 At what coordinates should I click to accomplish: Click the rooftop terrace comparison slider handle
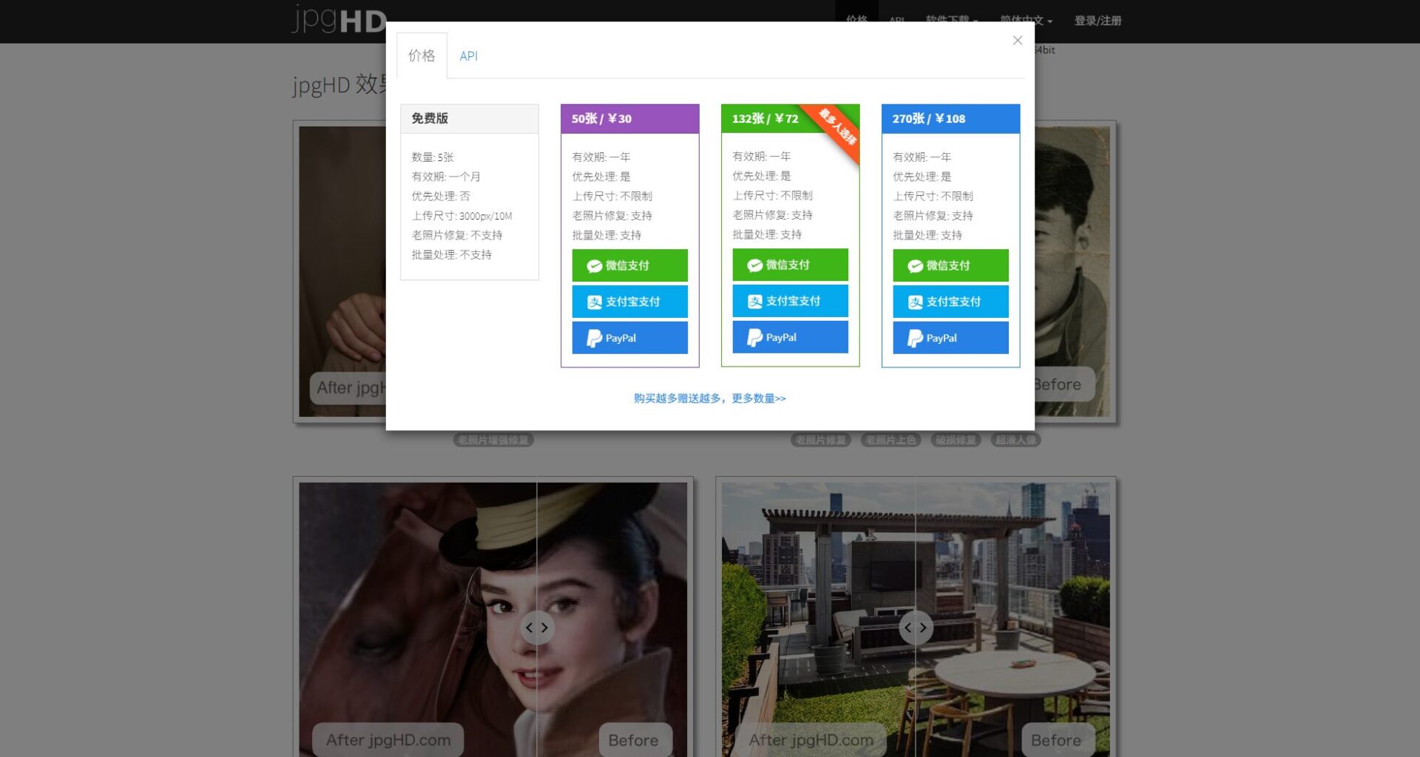click(916, 628)
